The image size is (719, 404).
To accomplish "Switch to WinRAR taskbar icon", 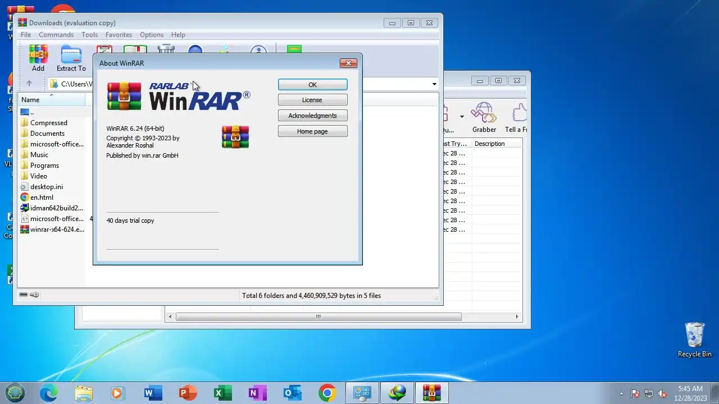I will 431,393.
